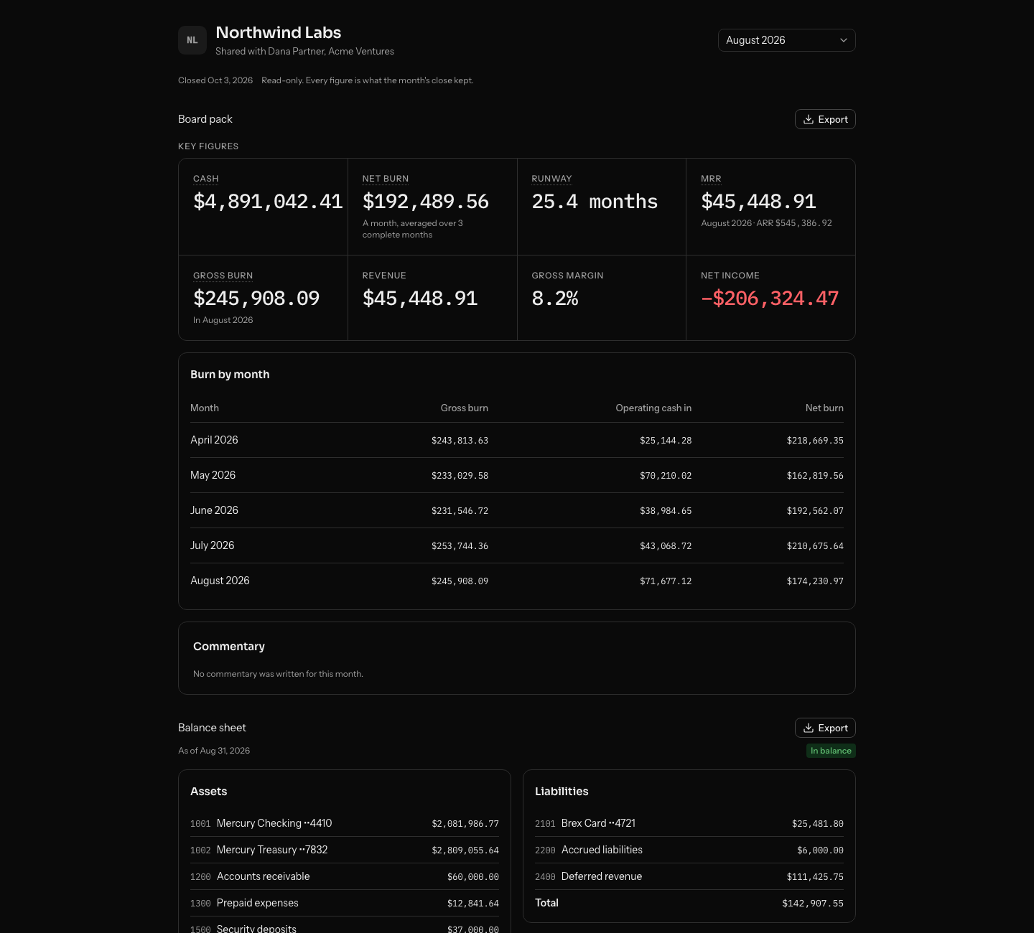Select the Gross margin 8.2% value
This screenshot has width=1034, height=933.
[x=555, y=299]
